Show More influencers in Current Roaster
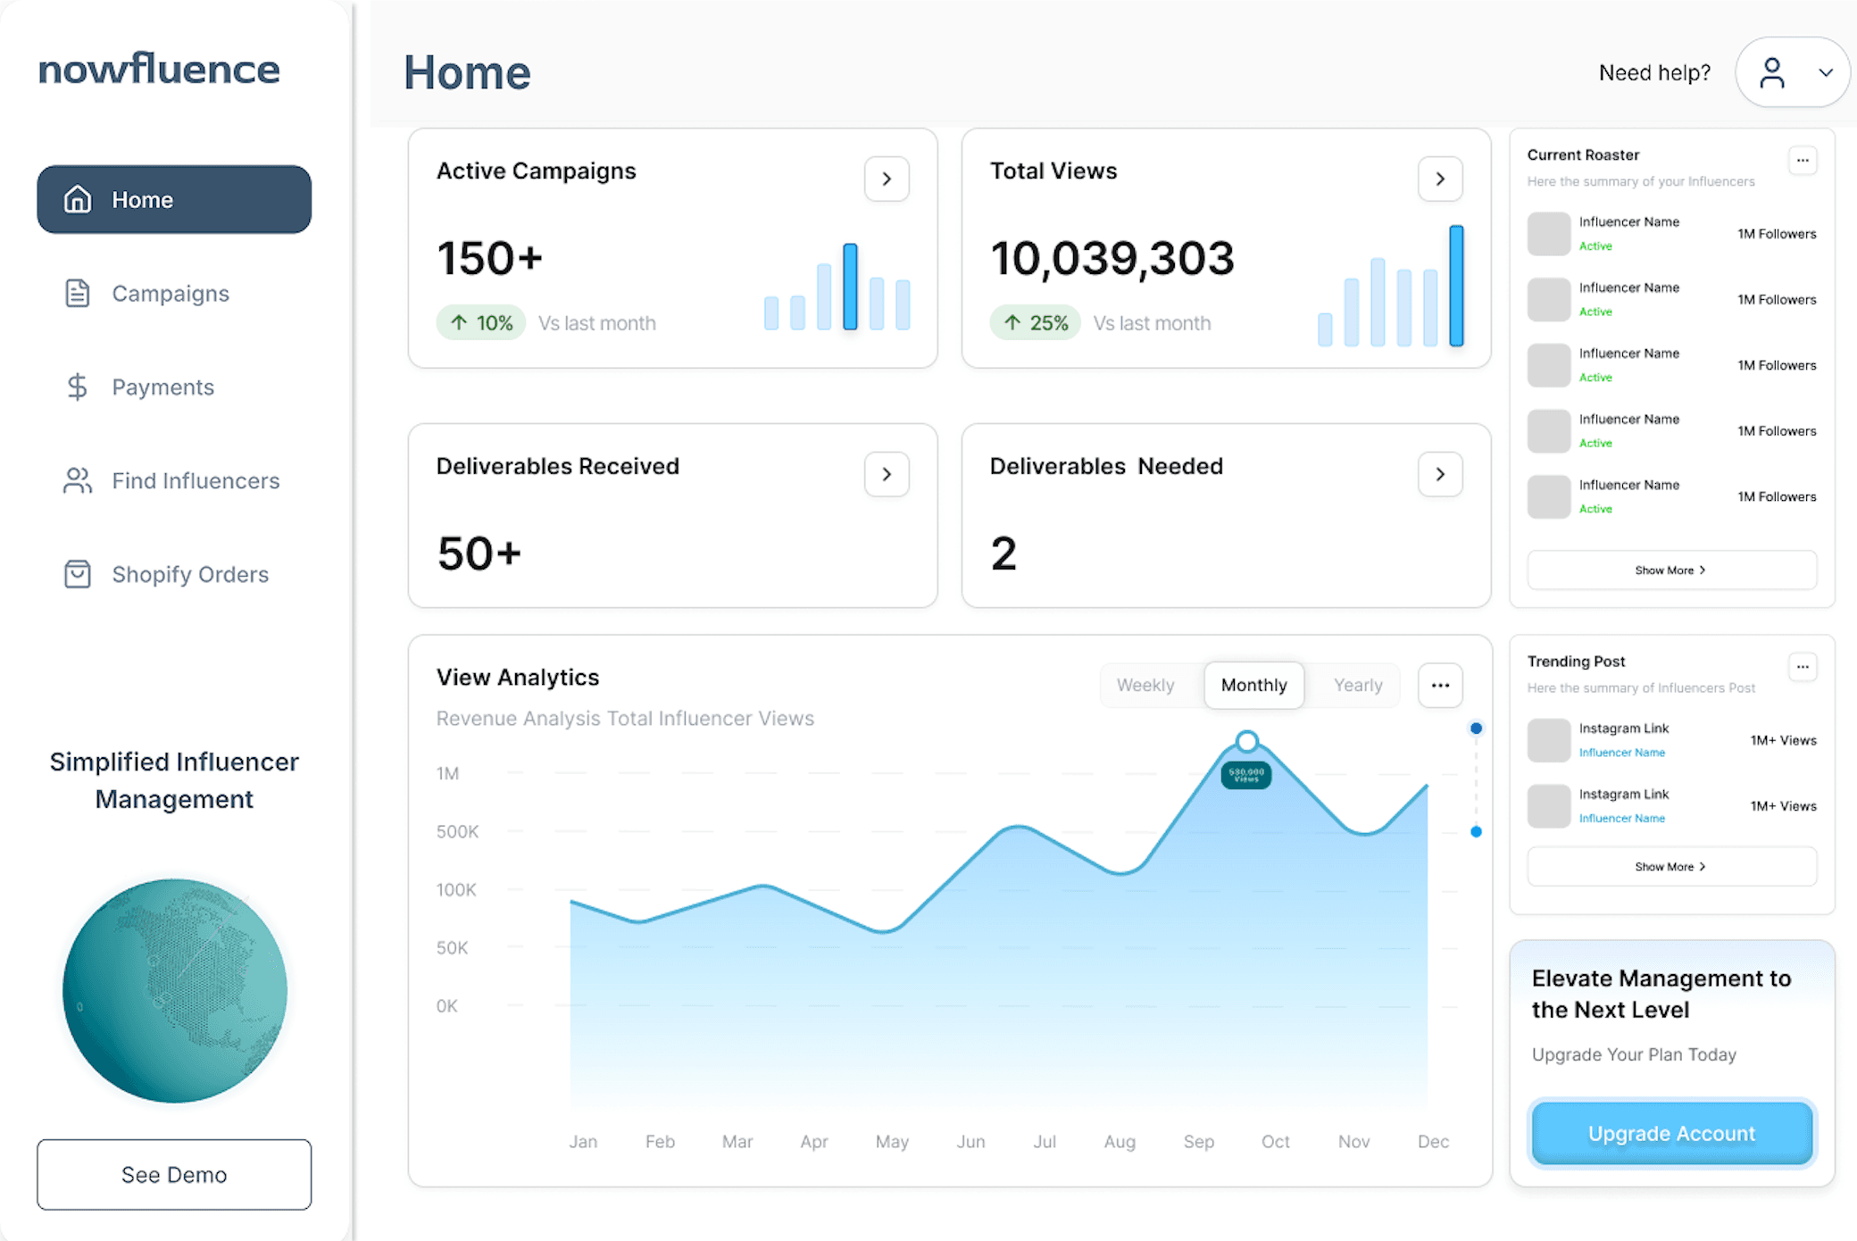This screenshot has width=1857, height=1241. (1670, 570)
